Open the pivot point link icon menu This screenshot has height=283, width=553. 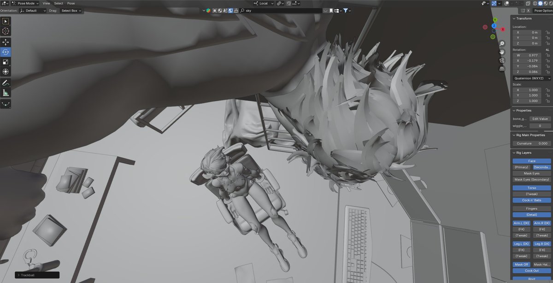tap(280, 3)
